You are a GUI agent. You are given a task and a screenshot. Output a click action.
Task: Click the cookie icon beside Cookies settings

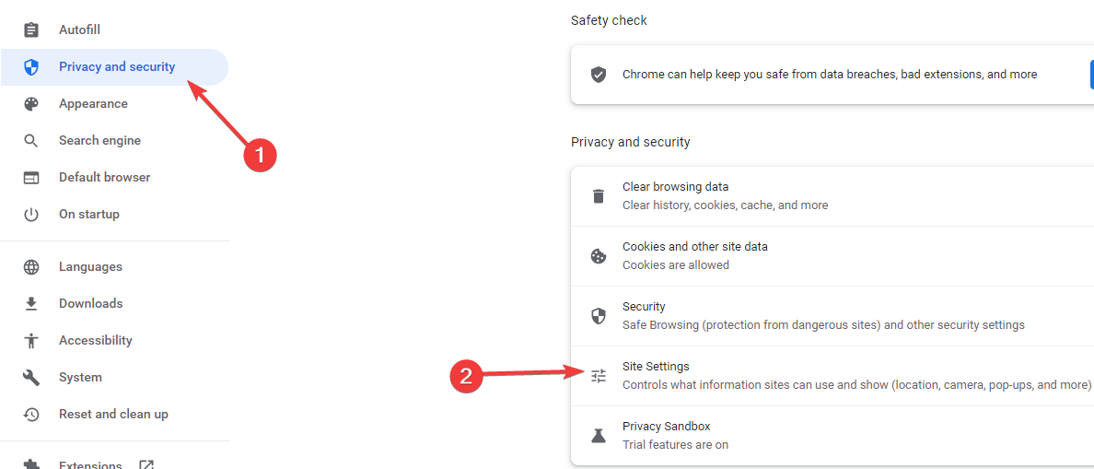click(599, 256)
